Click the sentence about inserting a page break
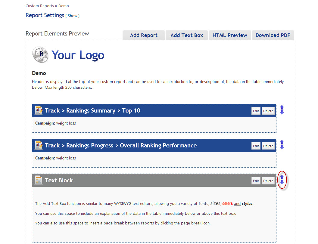The image size is (318, 244). coord(123,223)
